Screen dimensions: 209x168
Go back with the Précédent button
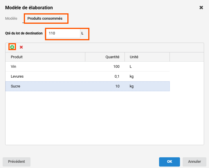point(17,162)
